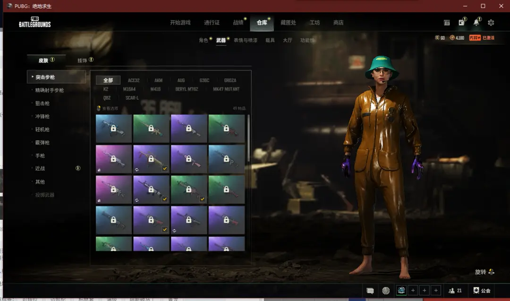Click swap arrows icon on third-row checked purple skin

pos(136,200)
